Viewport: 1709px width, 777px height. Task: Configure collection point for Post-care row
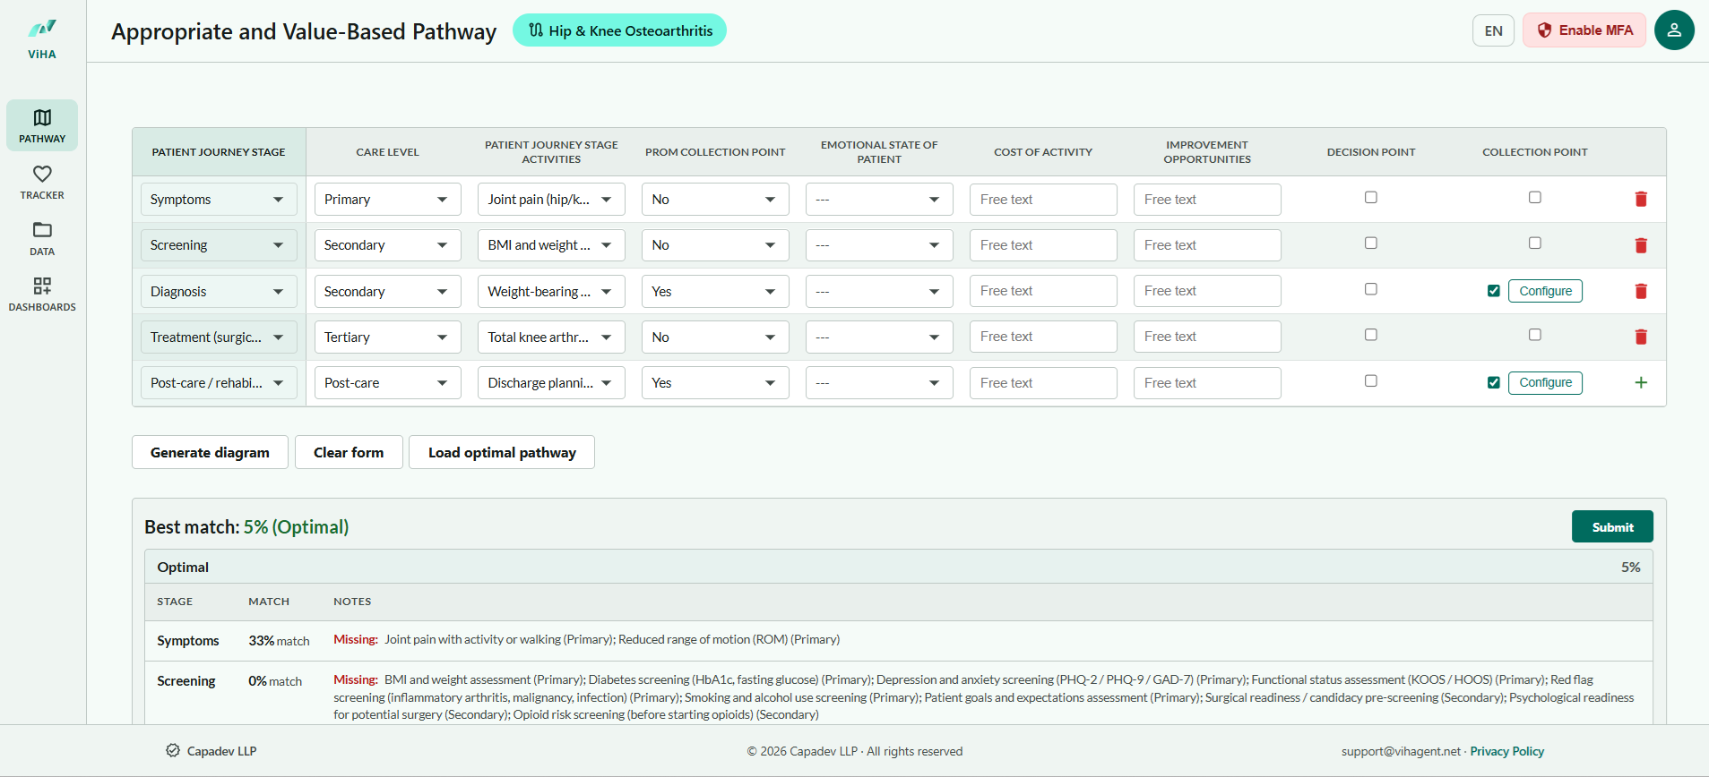[x=1545, y=382]
